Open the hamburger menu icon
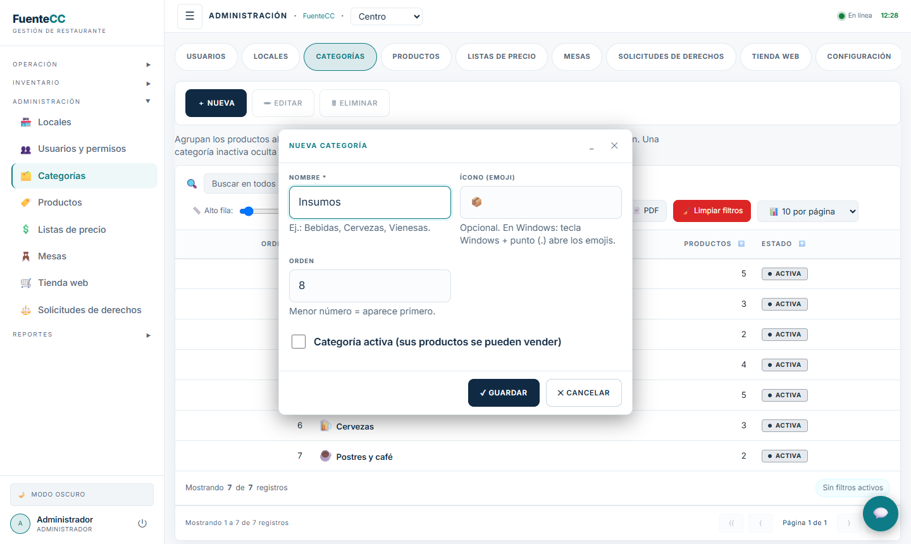The height and width of the screenshot is (544, 911). coord(190,16)
